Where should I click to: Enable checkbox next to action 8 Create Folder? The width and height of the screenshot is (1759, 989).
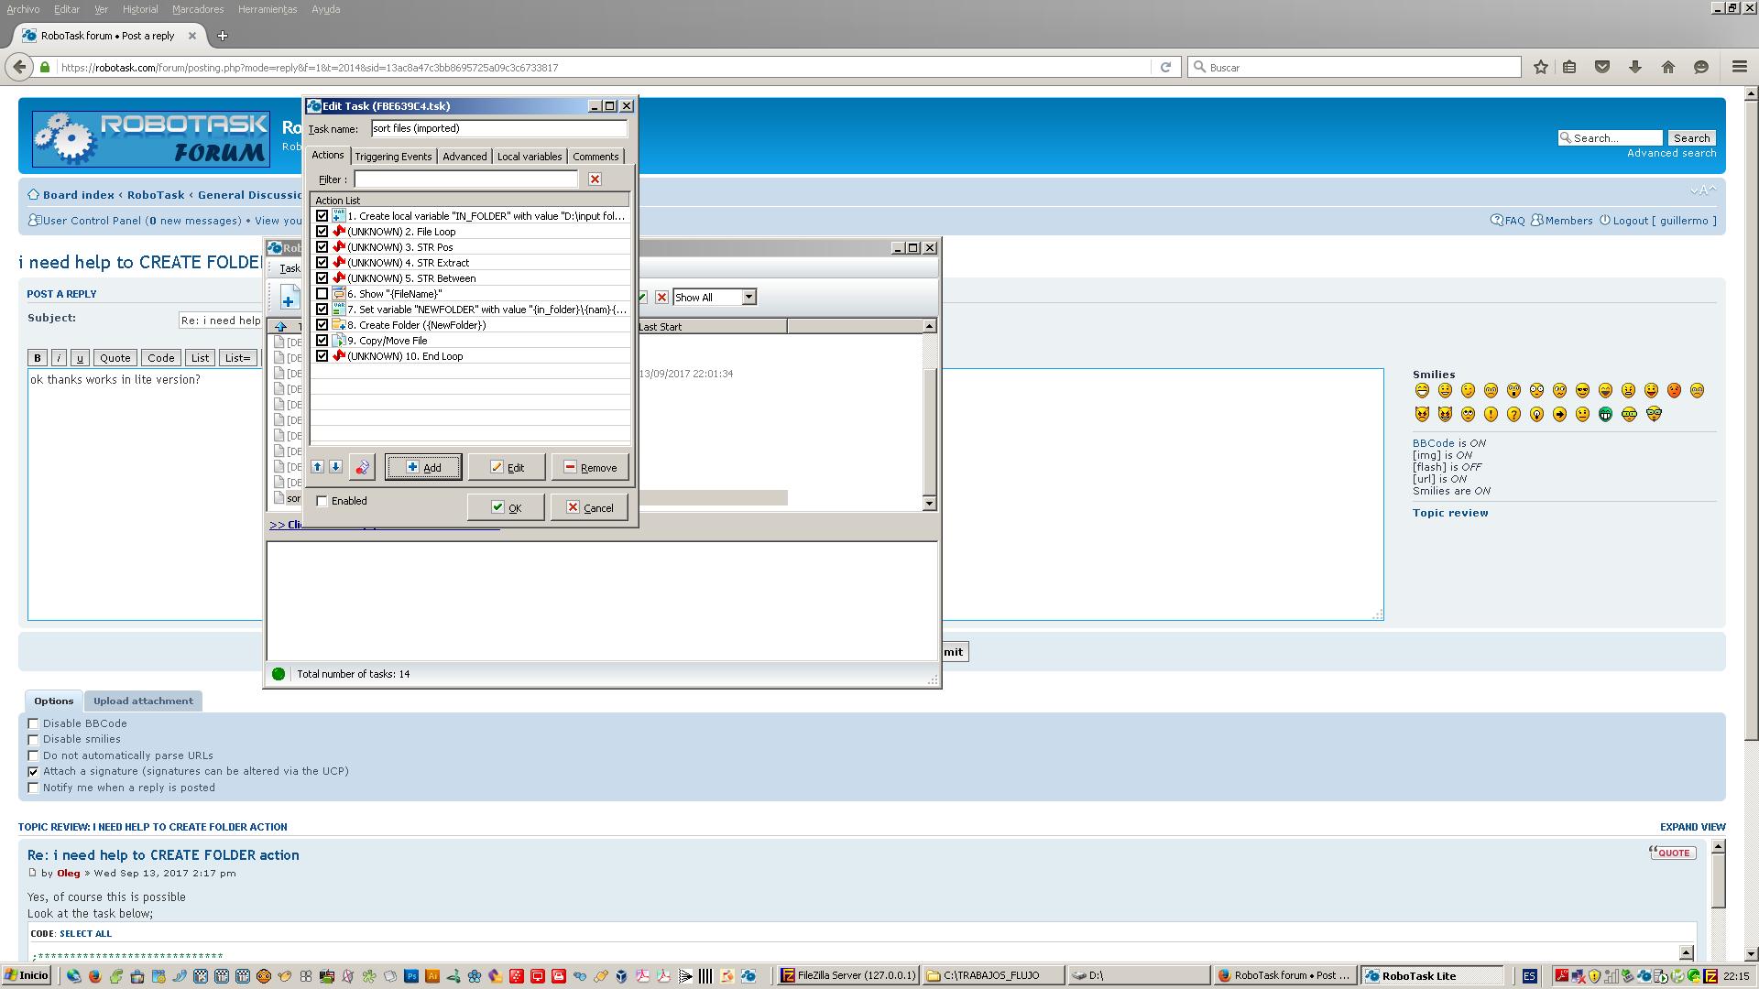click(322, 325)
